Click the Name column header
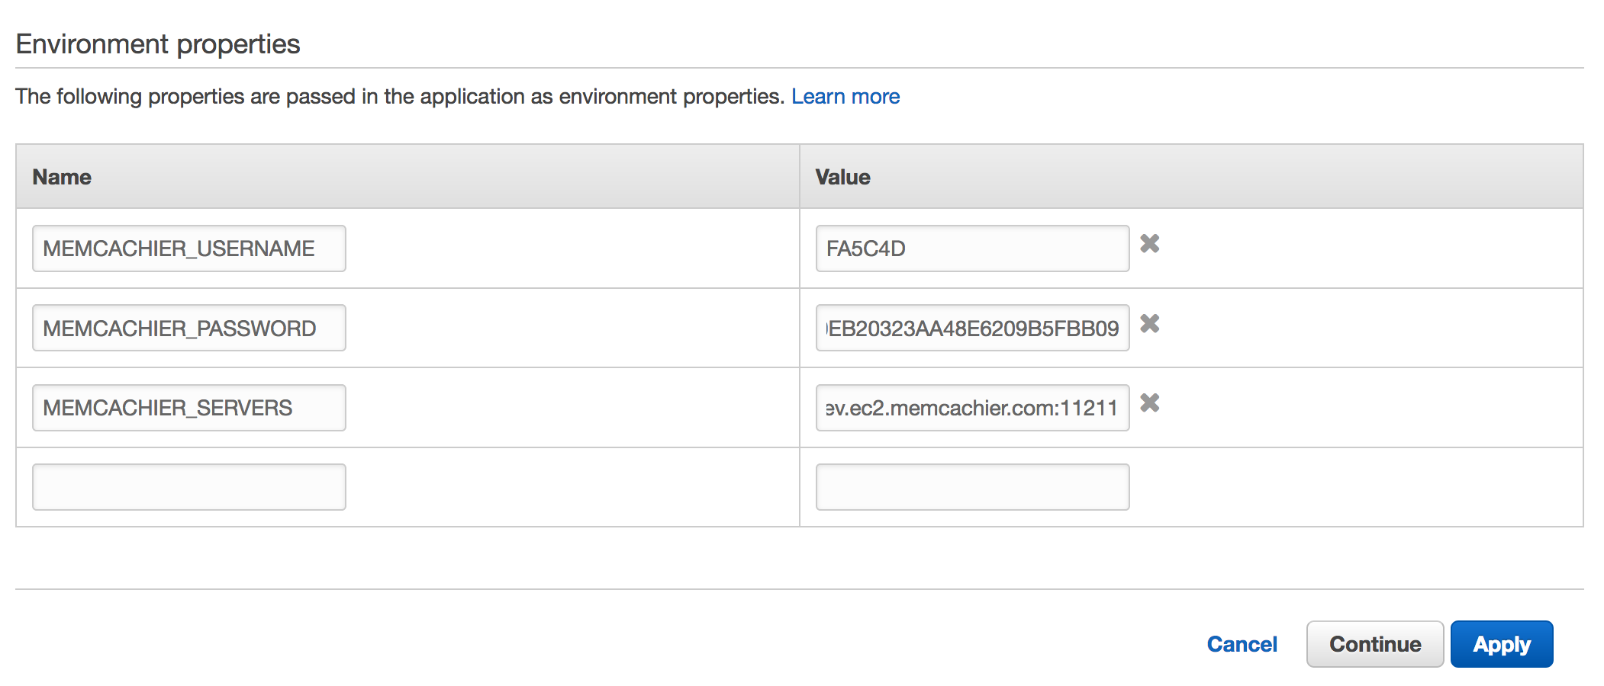This screenshot has width=1604, height=686. point(61,177)
